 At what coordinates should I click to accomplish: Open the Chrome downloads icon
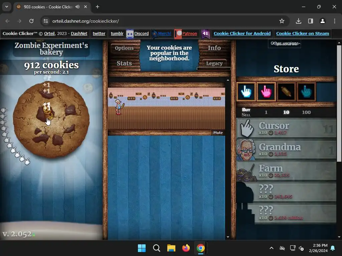tap(298, 21)
